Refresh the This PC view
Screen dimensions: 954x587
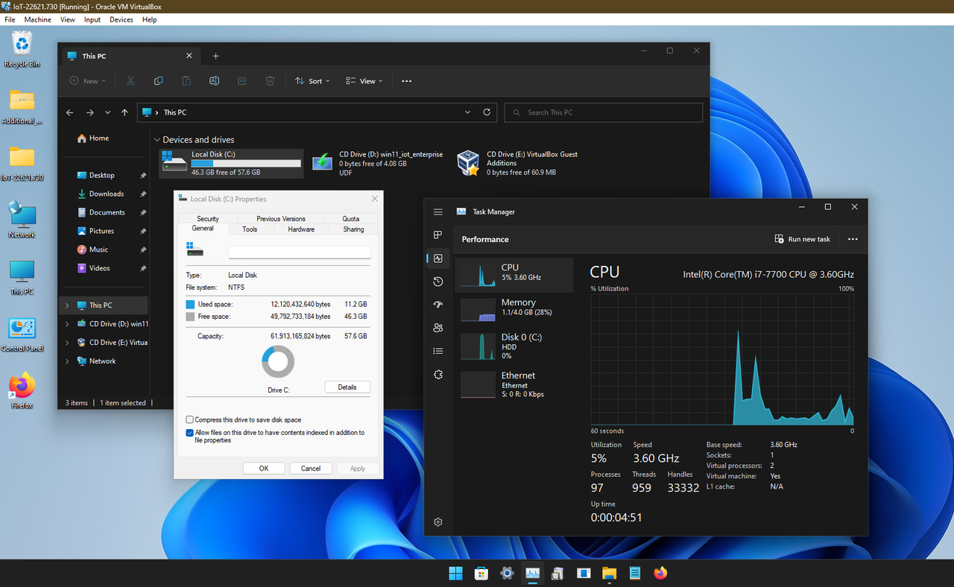(x=487, y=112)
